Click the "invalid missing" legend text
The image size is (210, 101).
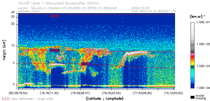[200, 97]
